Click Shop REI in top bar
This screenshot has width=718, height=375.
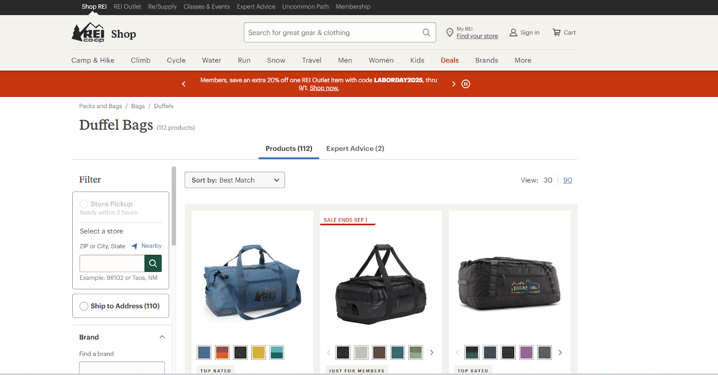click(x=94, y=7)
